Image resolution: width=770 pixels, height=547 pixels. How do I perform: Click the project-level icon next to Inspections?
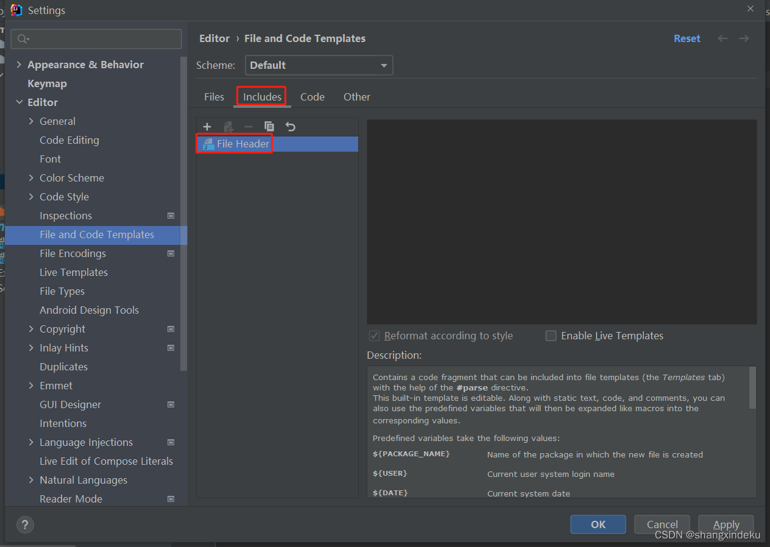171,216
